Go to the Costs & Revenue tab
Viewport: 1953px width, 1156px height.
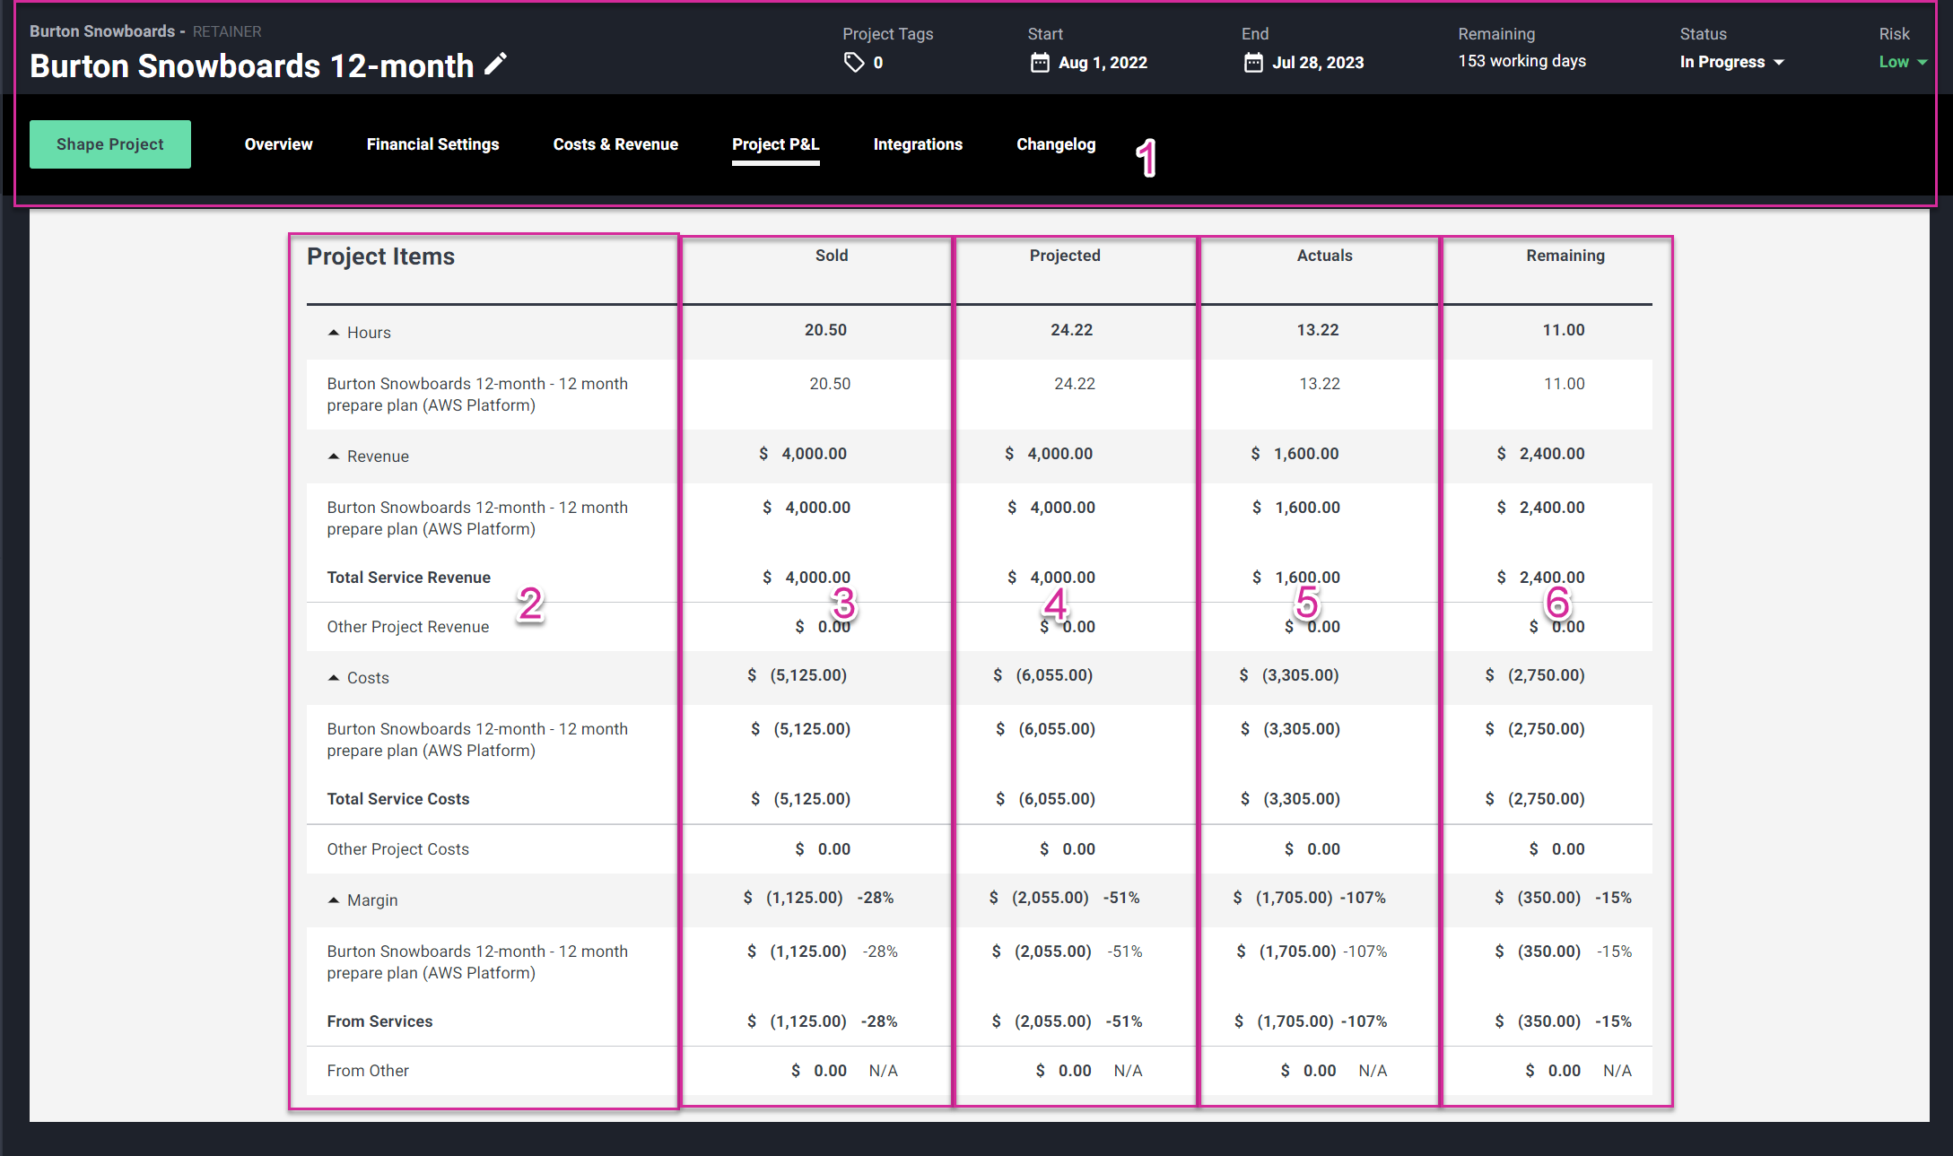click(615, 144)
